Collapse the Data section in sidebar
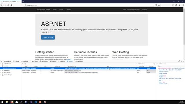Screen dimensions: 185x104 [157, 66]
